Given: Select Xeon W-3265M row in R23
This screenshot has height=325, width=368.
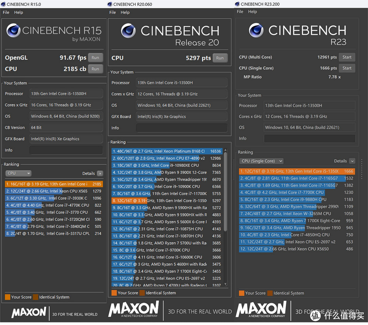Looking at the screenshot, I should click(x=297, y=214).
